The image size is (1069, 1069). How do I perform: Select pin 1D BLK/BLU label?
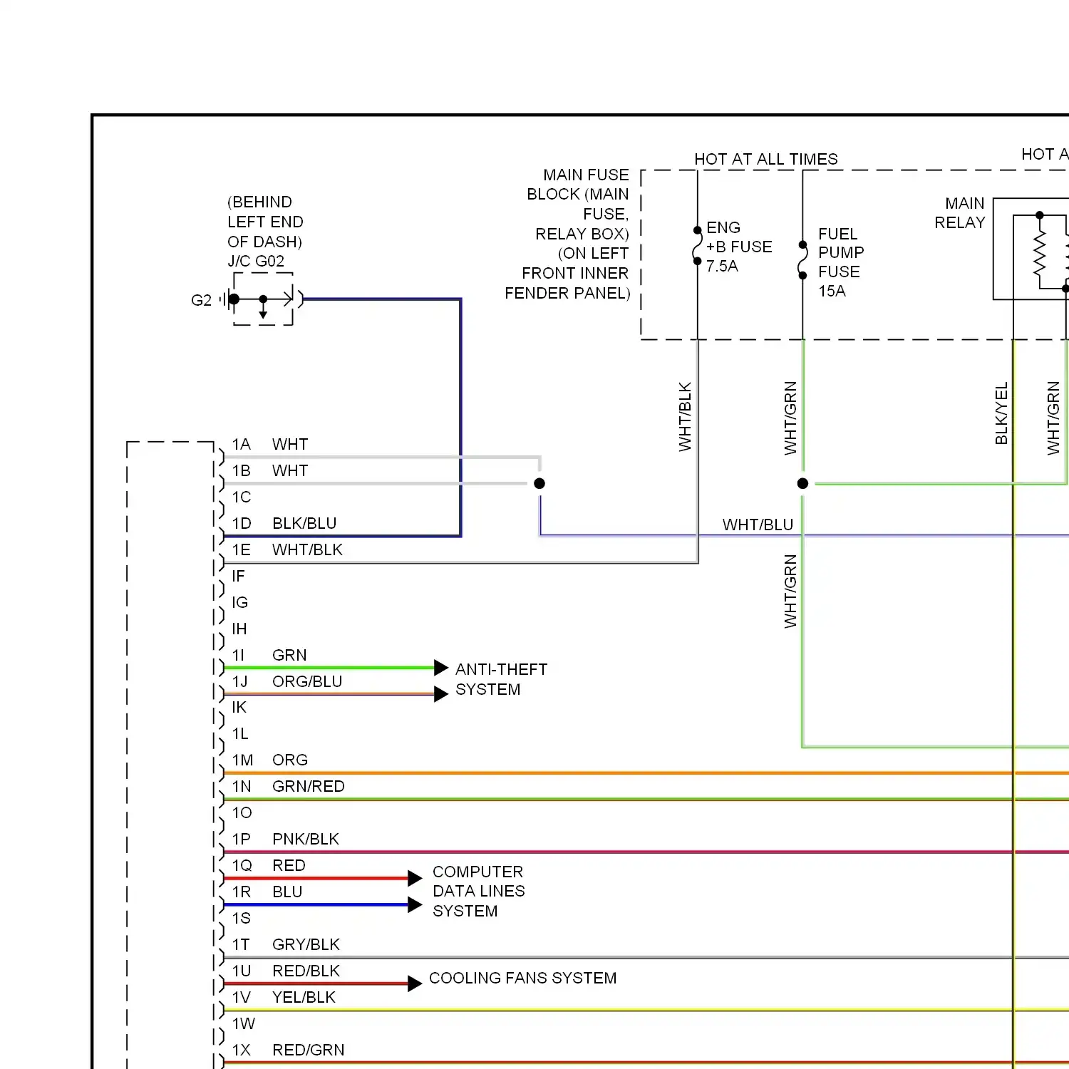coord(284,523)
